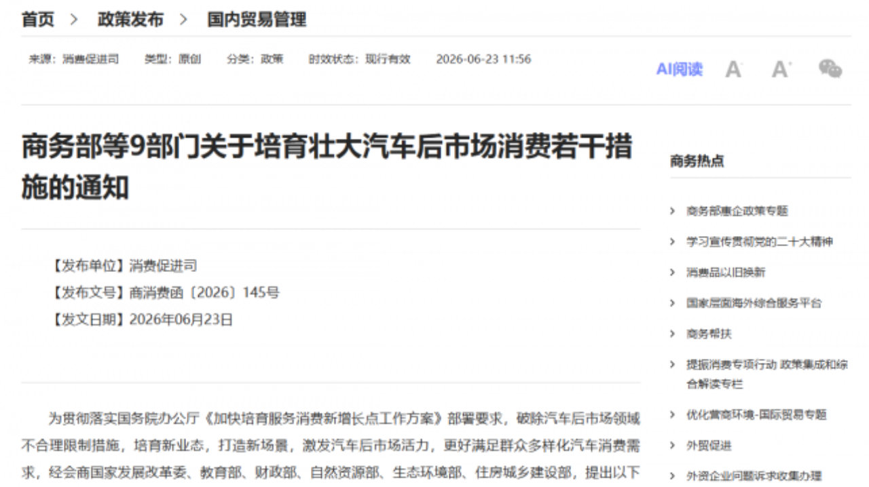Click chevron beside 外资企业问题诉求收集办理
Screen dimensions: 869x487
coord(673,476)
